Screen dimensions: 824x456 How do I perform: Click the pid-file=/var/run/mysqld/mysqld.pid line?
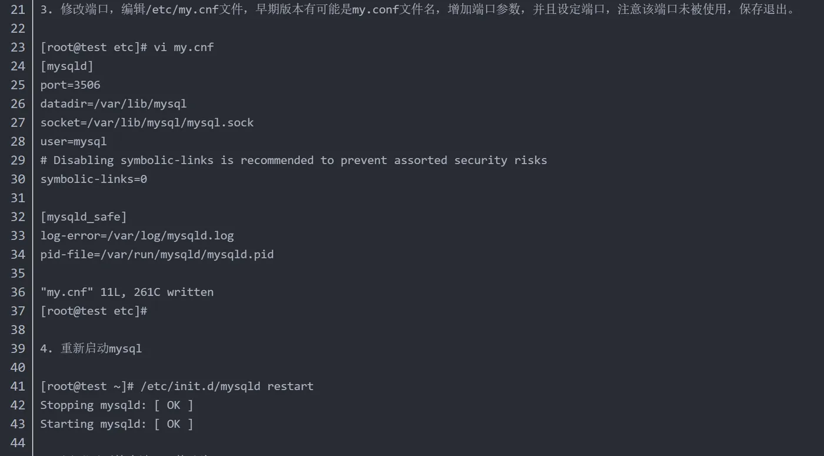click(x=157, y=254)
